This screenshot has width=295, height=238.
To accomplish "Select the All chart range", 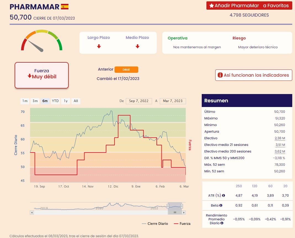I will (76, 101).
